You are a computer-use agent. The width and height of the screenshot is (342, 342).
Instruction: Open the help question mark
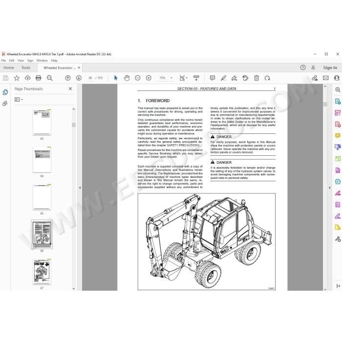click(303, 67)
